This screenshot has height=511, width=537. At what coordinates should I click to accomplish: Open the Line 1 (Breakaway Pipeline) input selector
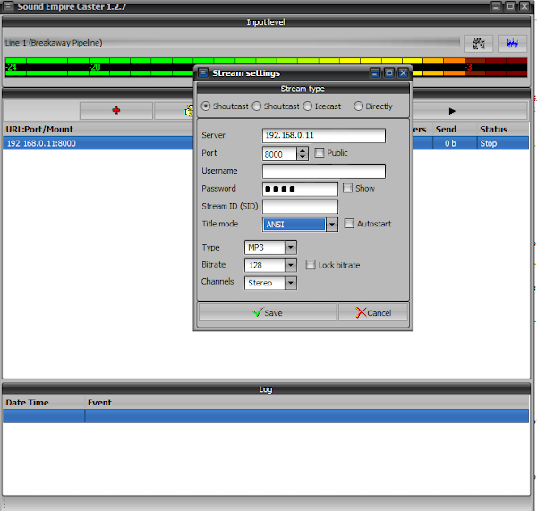point(232,43)
